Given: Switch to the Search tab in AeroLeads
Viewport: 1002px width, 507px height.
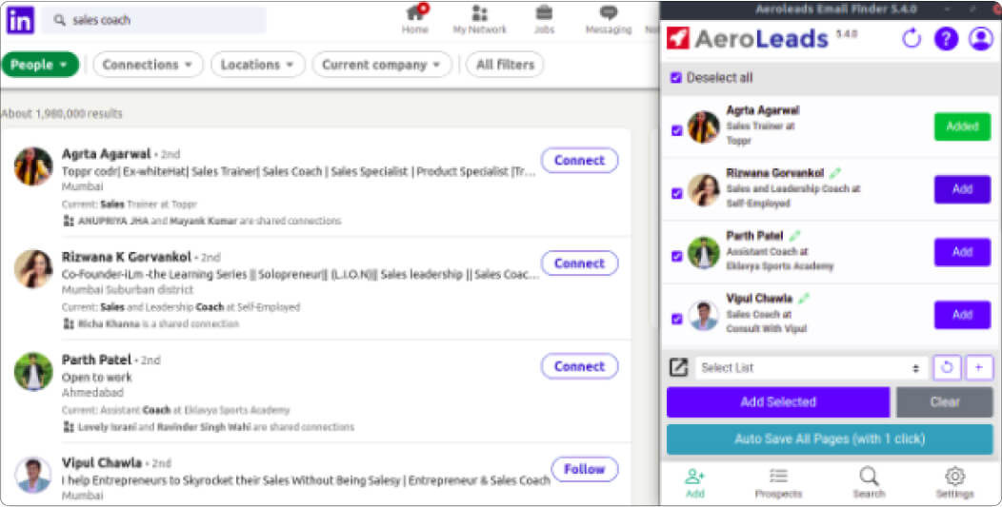Looking at the screenshot, I should [869, 482].
